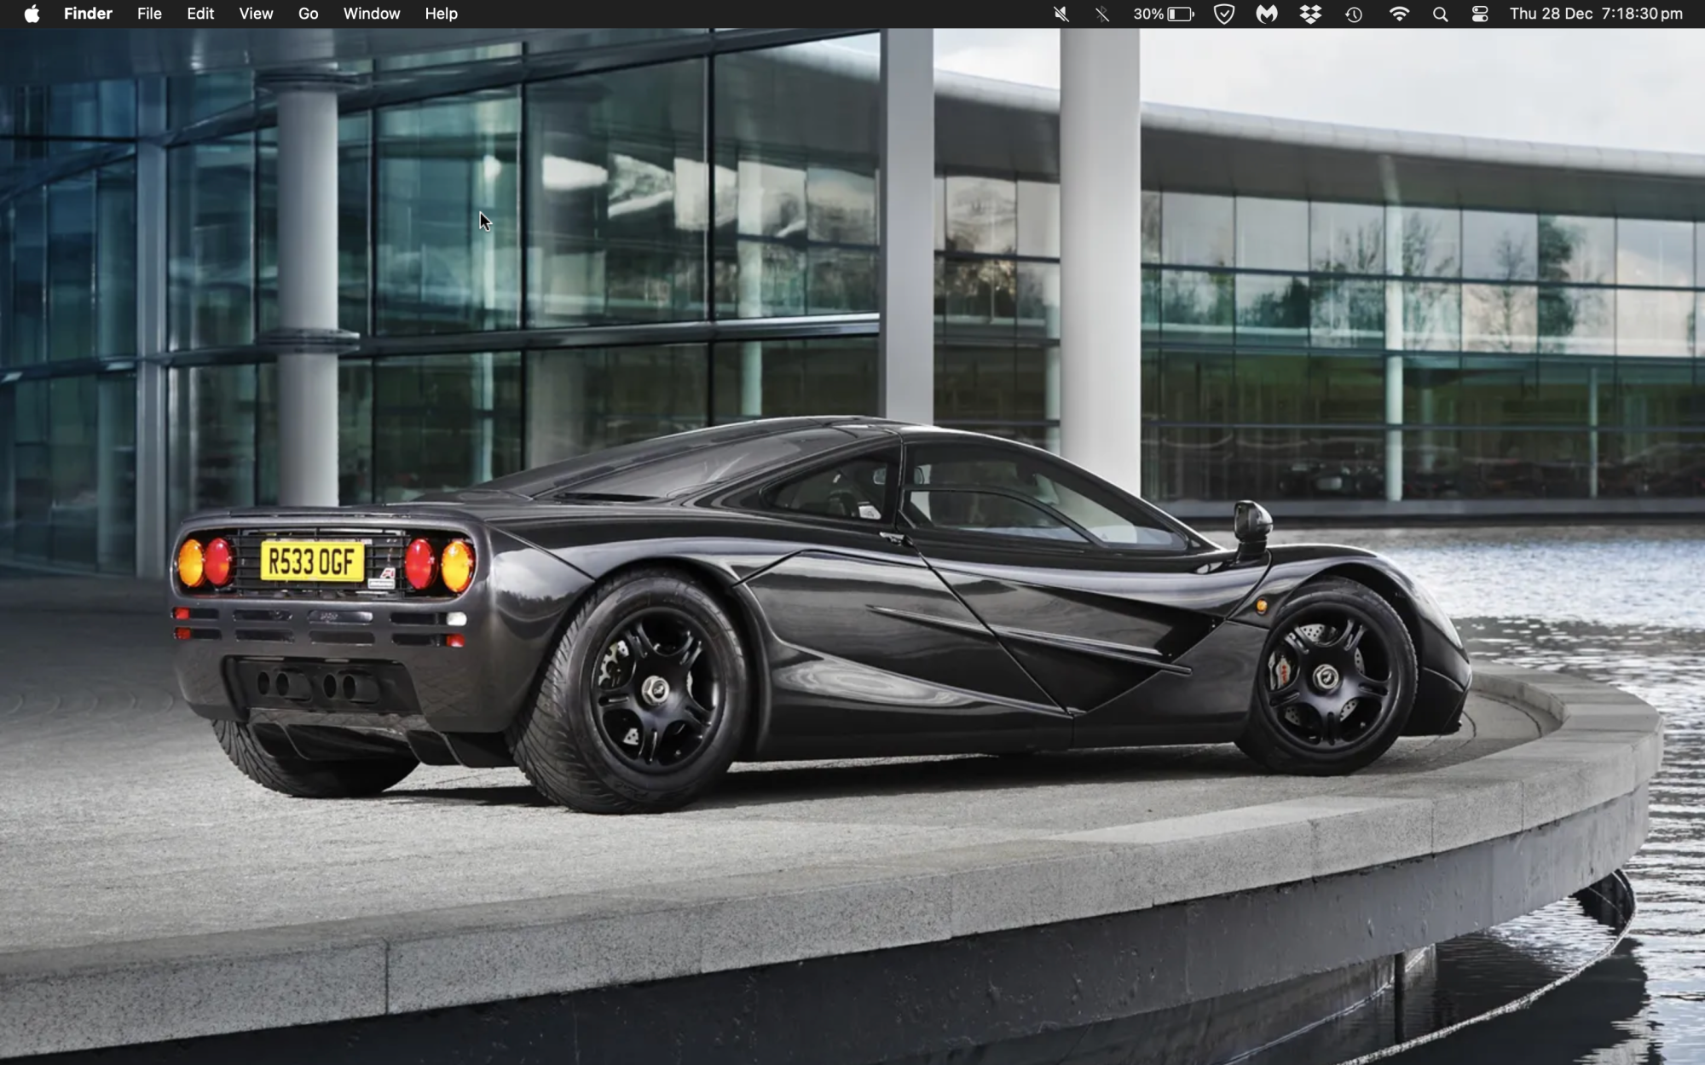Open the Dropbox menu bar icon

[x=1310, y=14]
